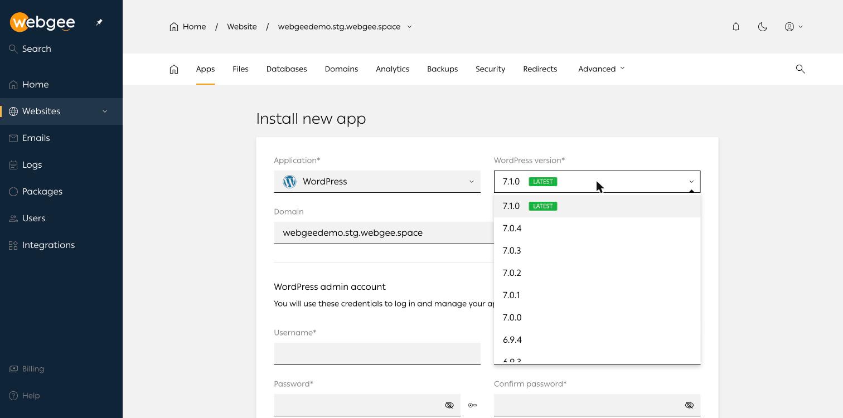Expand the Advanced tab menu
Screen dimensions: 843x418
602,69
